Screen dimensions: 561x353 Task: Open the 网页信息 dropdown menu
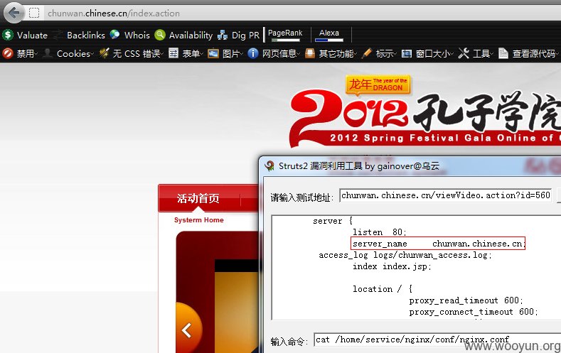(x=282, y=53)
